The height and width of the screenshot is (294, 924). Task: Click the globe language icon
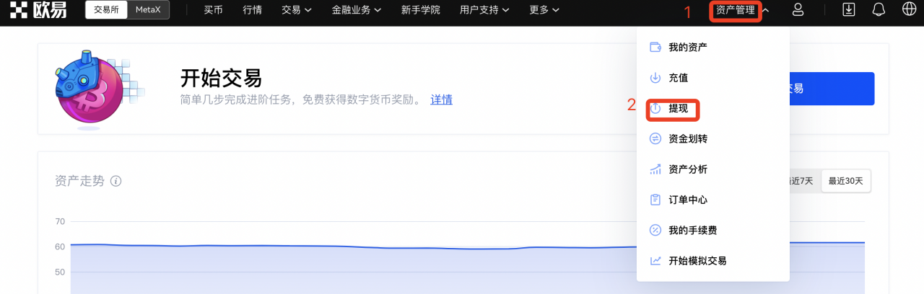click(x=909, y=10)
